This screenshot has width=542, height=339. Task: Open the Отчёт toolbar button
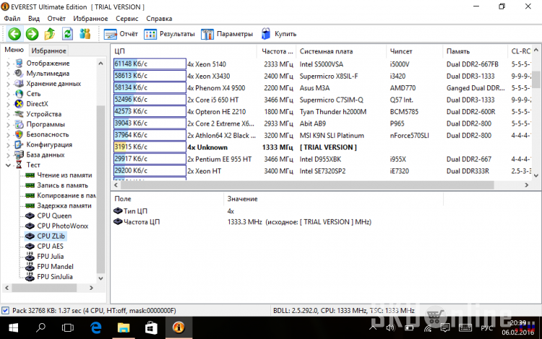[121, 34]
